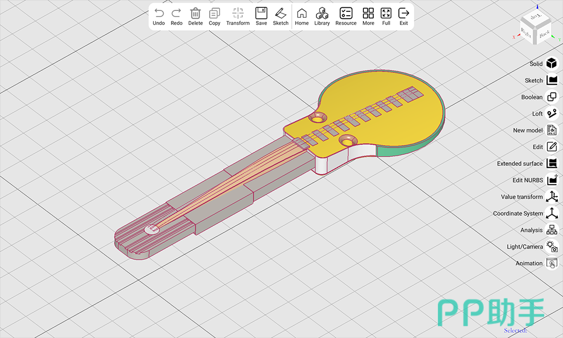
Task: Open the model Library
Action: click(x=322, y=14)
